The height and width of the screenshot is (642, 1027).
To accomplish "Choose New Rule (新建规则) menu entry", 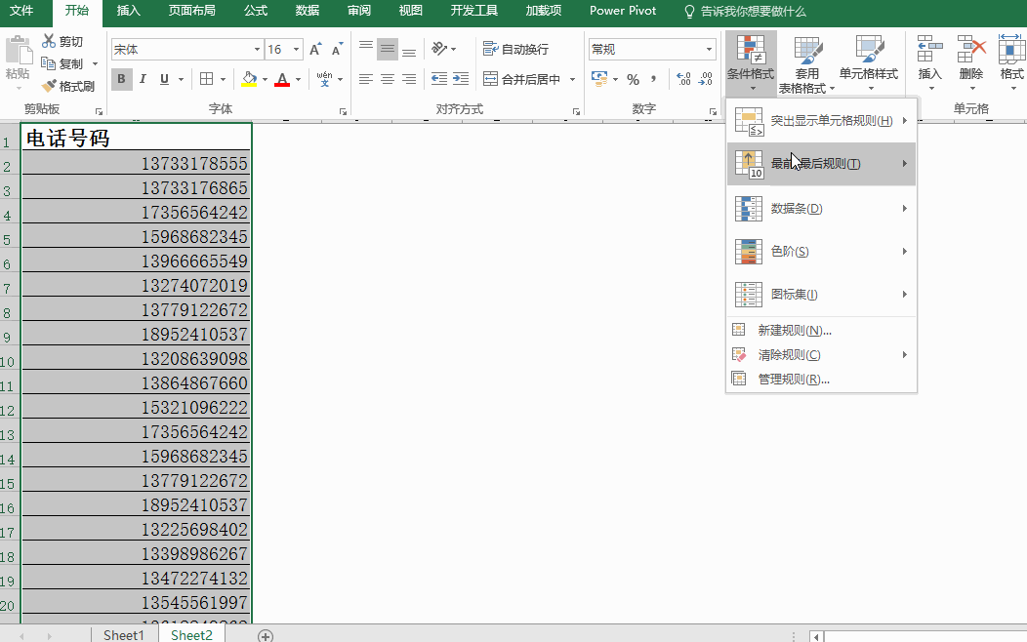I will pyautogui.click(x=794, y=330).
